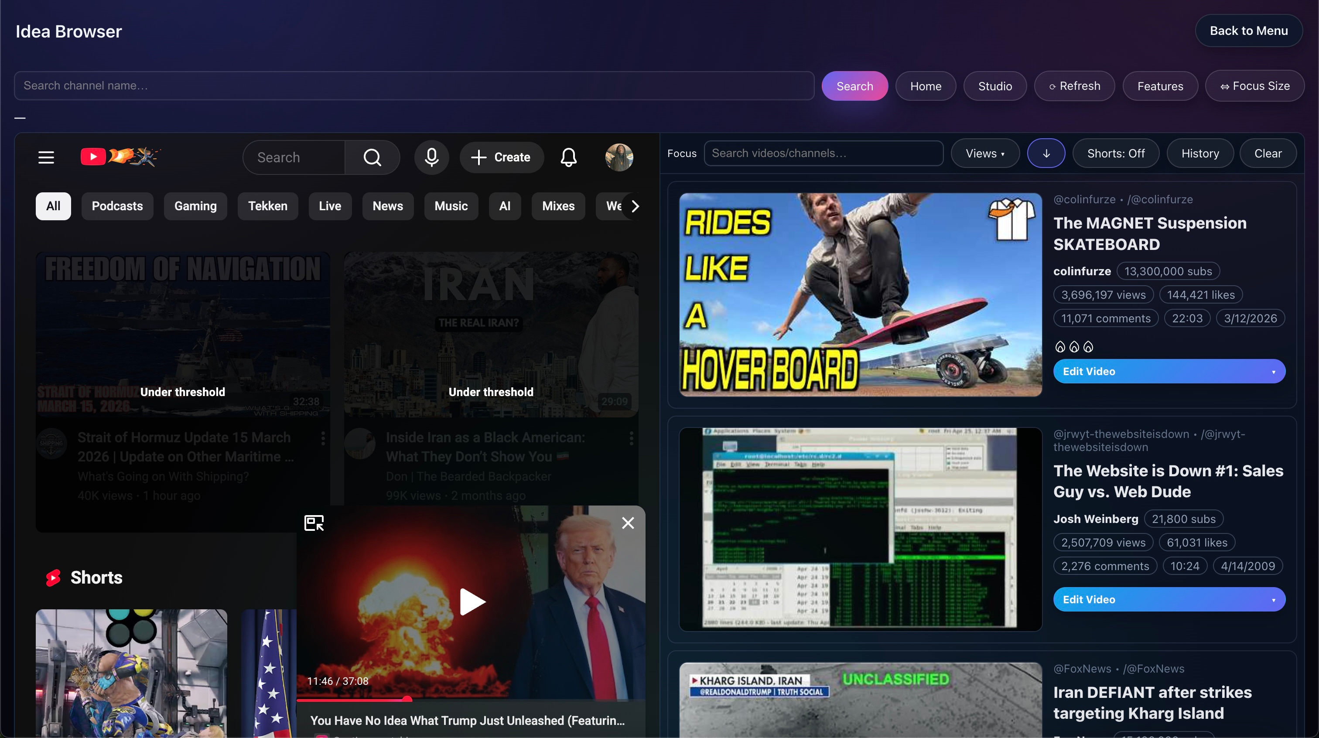Play the Trump video in the mini player
Viewport: 1319px width, 738px height.
coord(472,602)
